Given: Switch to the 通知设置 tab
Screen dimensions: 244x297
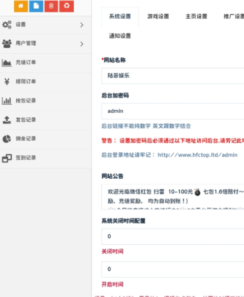Looking at the screenshot, I should [x=120, y=36].
